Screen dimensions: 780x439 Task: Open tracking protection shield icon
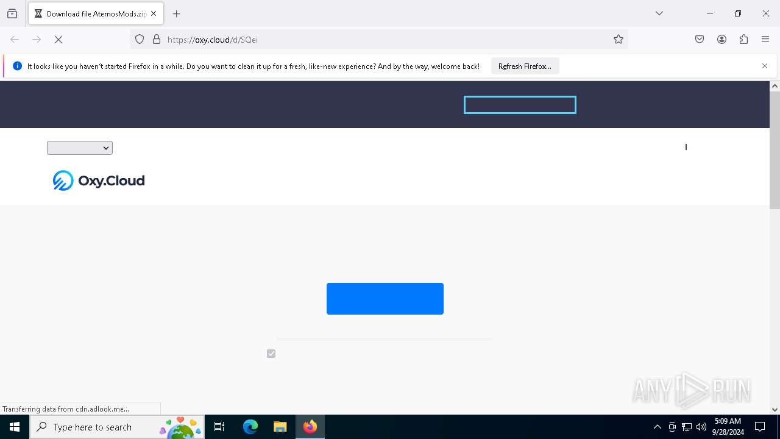pyautogui.click(x=140, y=40)
